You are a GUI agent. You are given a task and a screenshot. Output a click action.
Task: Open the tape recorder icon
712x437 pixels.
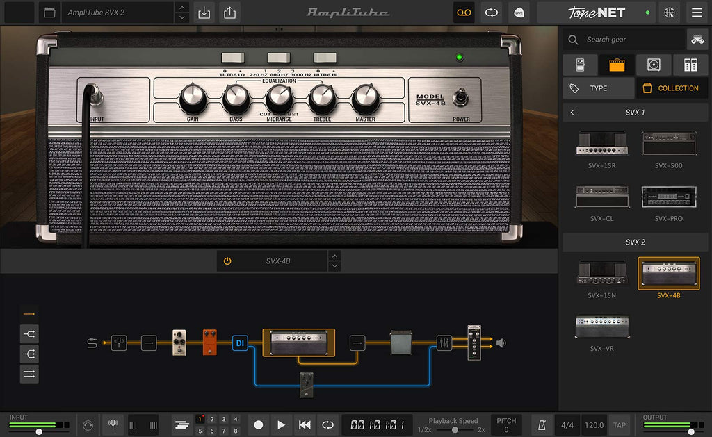pos(464,13)
